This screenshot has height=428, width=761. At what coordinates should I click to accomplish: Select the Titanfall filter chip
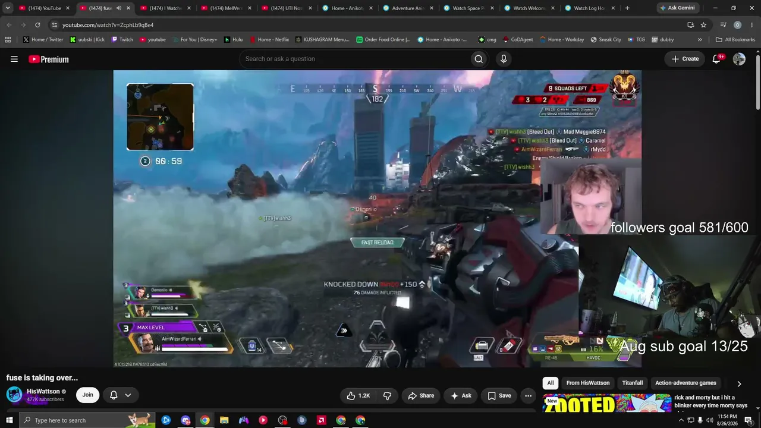(633, 383)
